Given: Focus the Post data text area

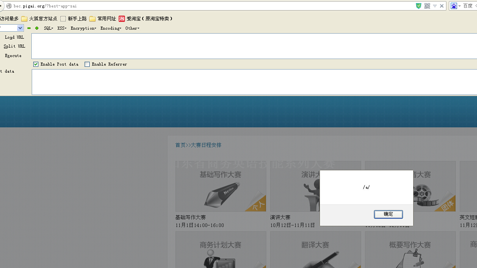Looking at the screenshot, I should (x=254, y=82).
